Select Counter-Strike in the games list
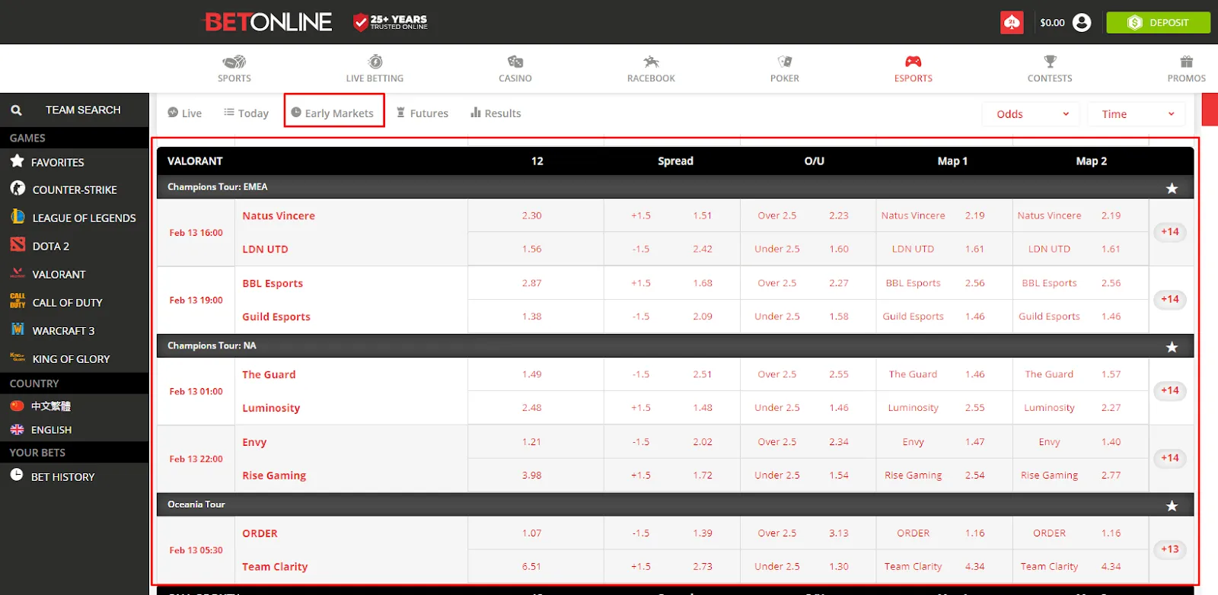The height and width of the screenshot is (595, 1218). (75, 189)
